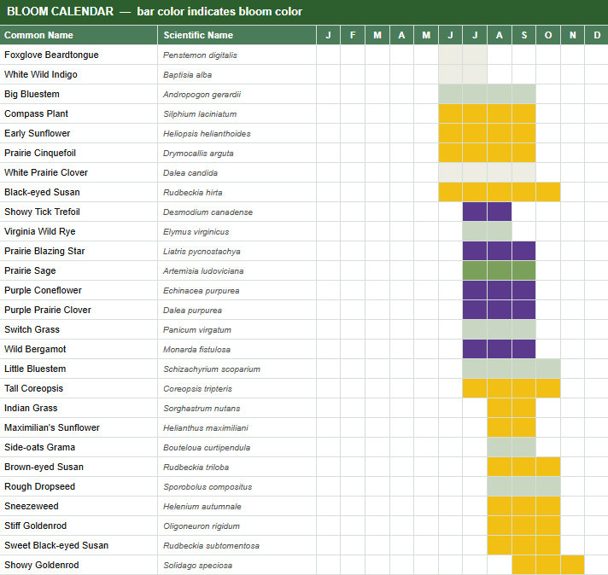Click Andropogon gerardii scientific name
The height and width of the screenshot is (575, 608).
click(237, 94)
